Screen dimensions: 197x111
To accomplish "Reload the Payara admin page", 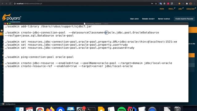I will point(10,4).
